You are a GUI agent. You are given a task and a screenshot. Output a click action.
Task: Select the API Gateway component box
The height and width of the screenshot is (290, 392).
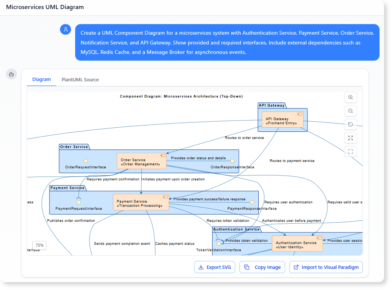282,119
